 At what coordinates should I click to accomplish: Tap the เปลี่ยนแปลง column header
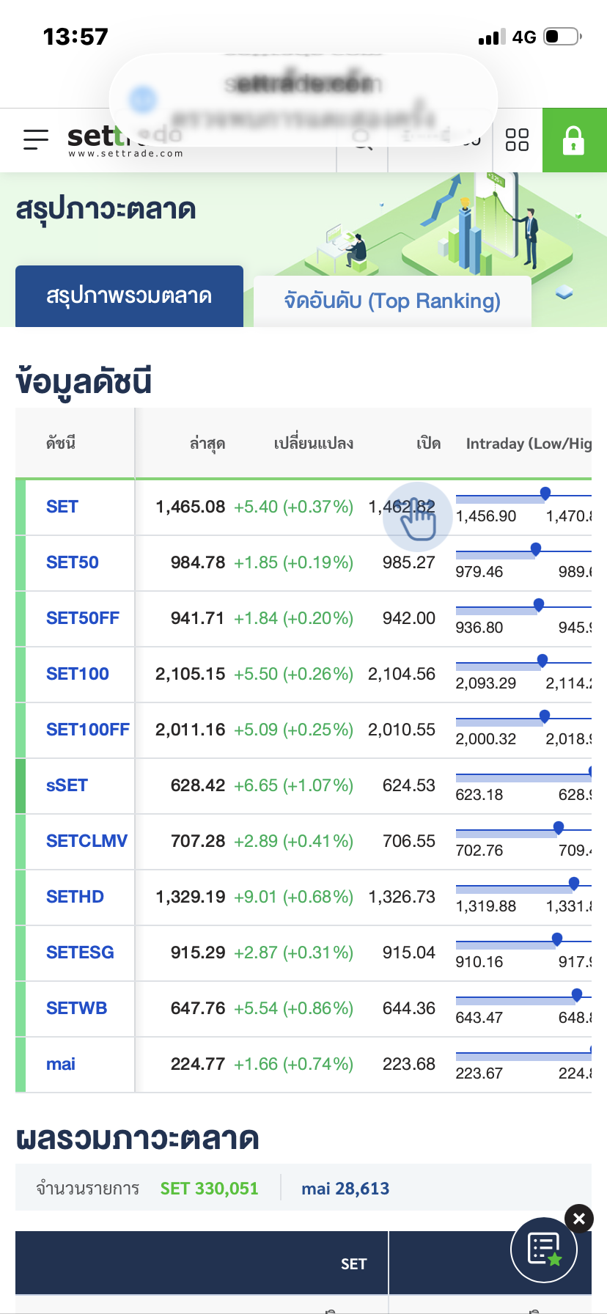(x=313, y=444)
